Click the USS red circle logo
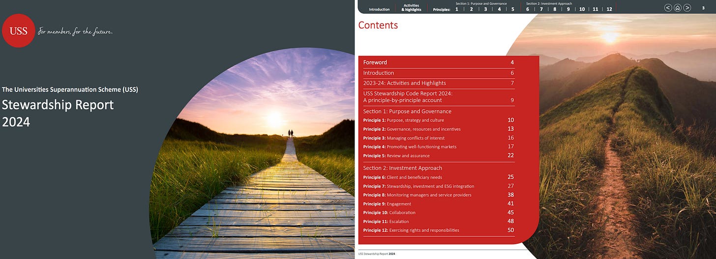Viewport: 716px width, 259px height. pyautogui.click(x=18, y=30)
